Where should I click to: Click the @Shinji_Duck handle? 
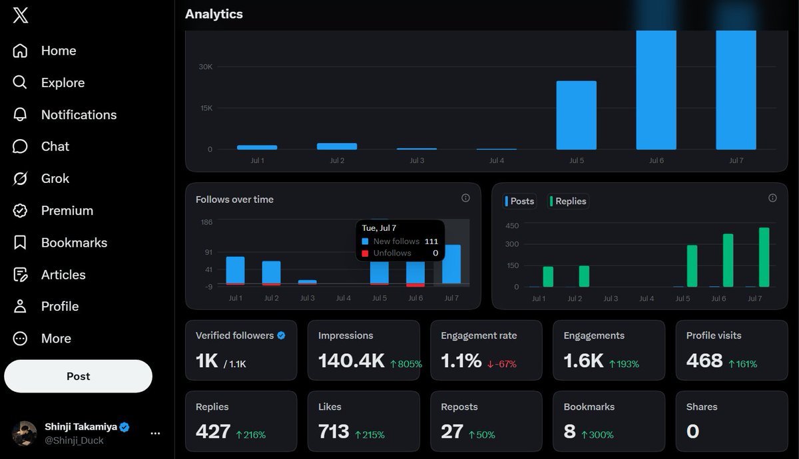pos(74,440)
